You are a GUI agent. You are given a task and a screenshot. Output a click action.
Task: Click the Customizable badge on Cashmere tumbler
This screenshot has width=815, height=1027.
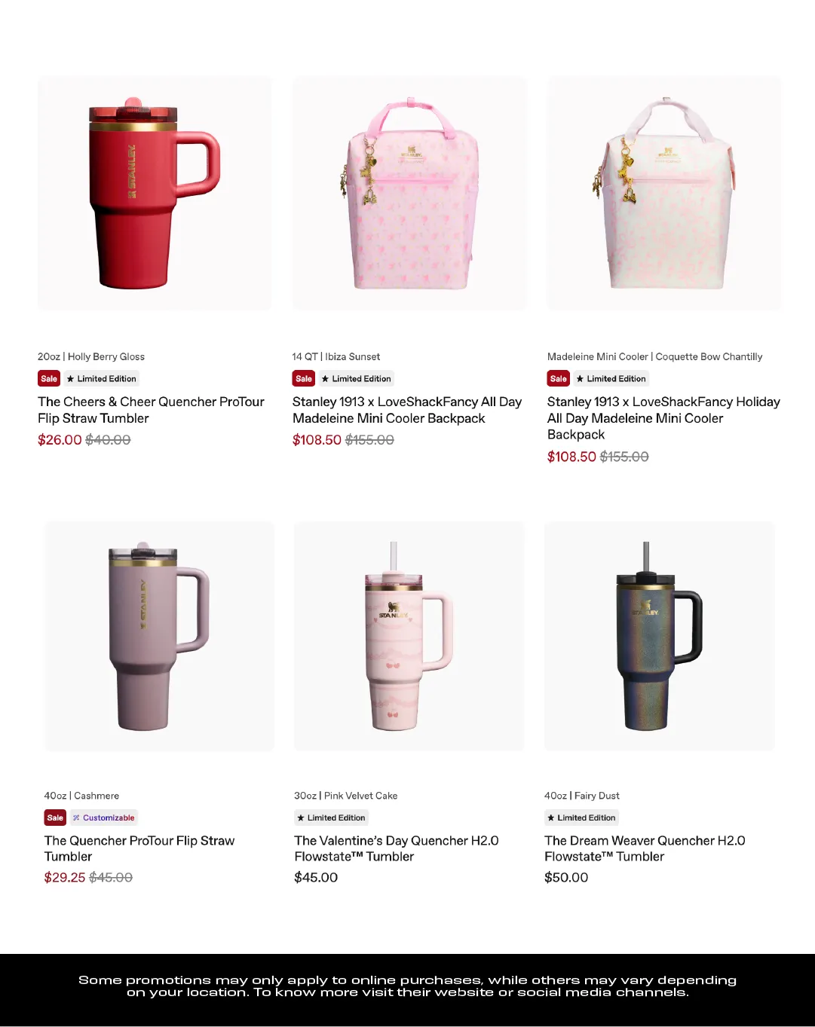pyautogui.click(x=104, y=818)
